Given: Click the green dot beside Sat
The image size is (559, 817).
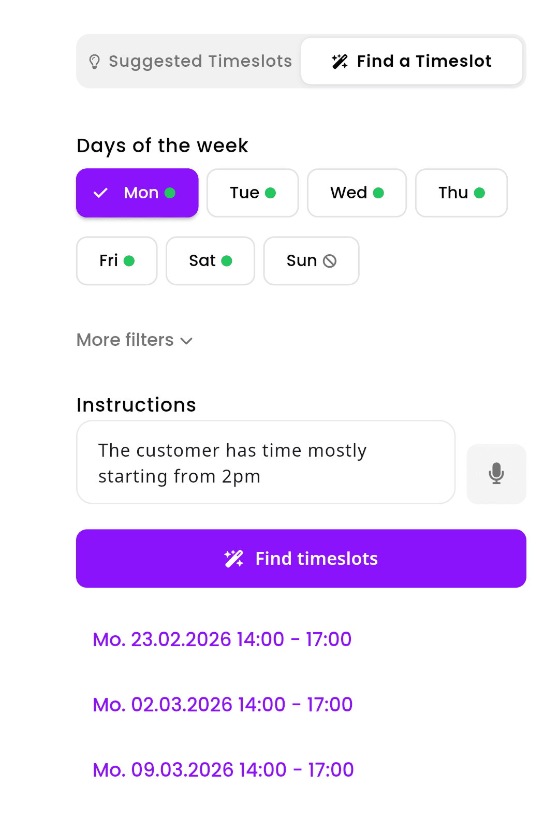Looking at the screenshot, I should [226, 260].
